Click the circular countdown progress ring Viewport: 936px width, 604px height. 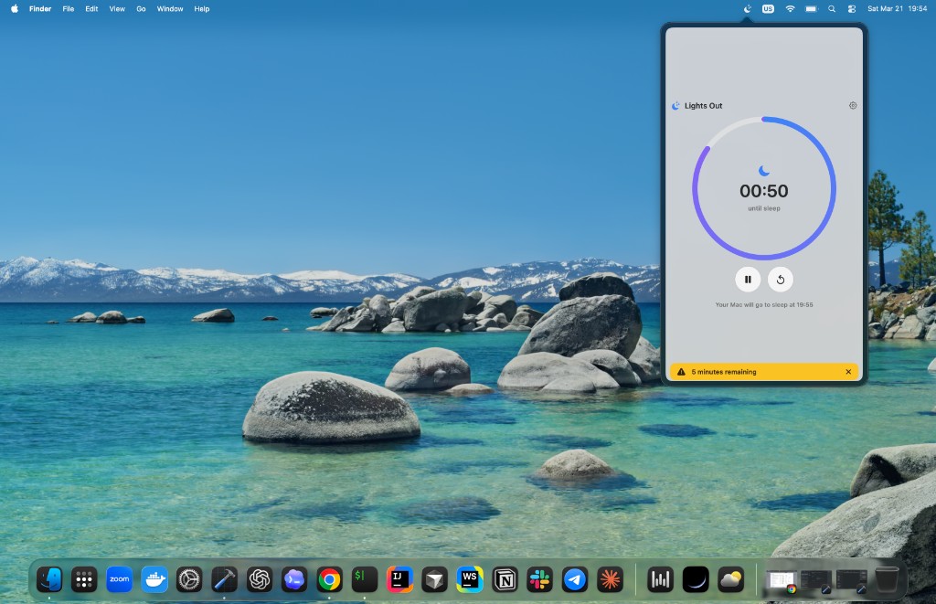764,188
